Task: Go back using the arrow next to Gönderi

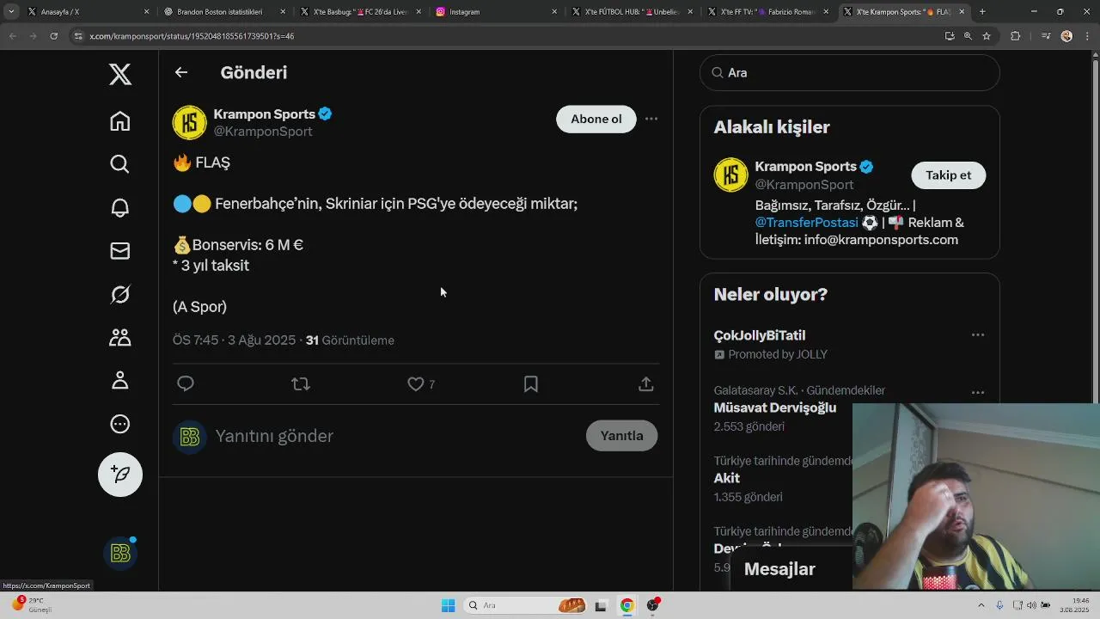Action: point(181,72)
